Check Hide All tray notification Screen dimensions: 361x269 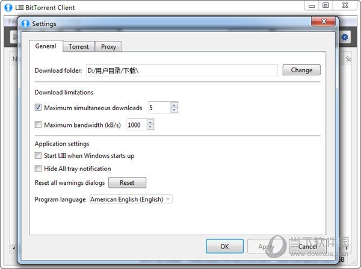point(38,169)
